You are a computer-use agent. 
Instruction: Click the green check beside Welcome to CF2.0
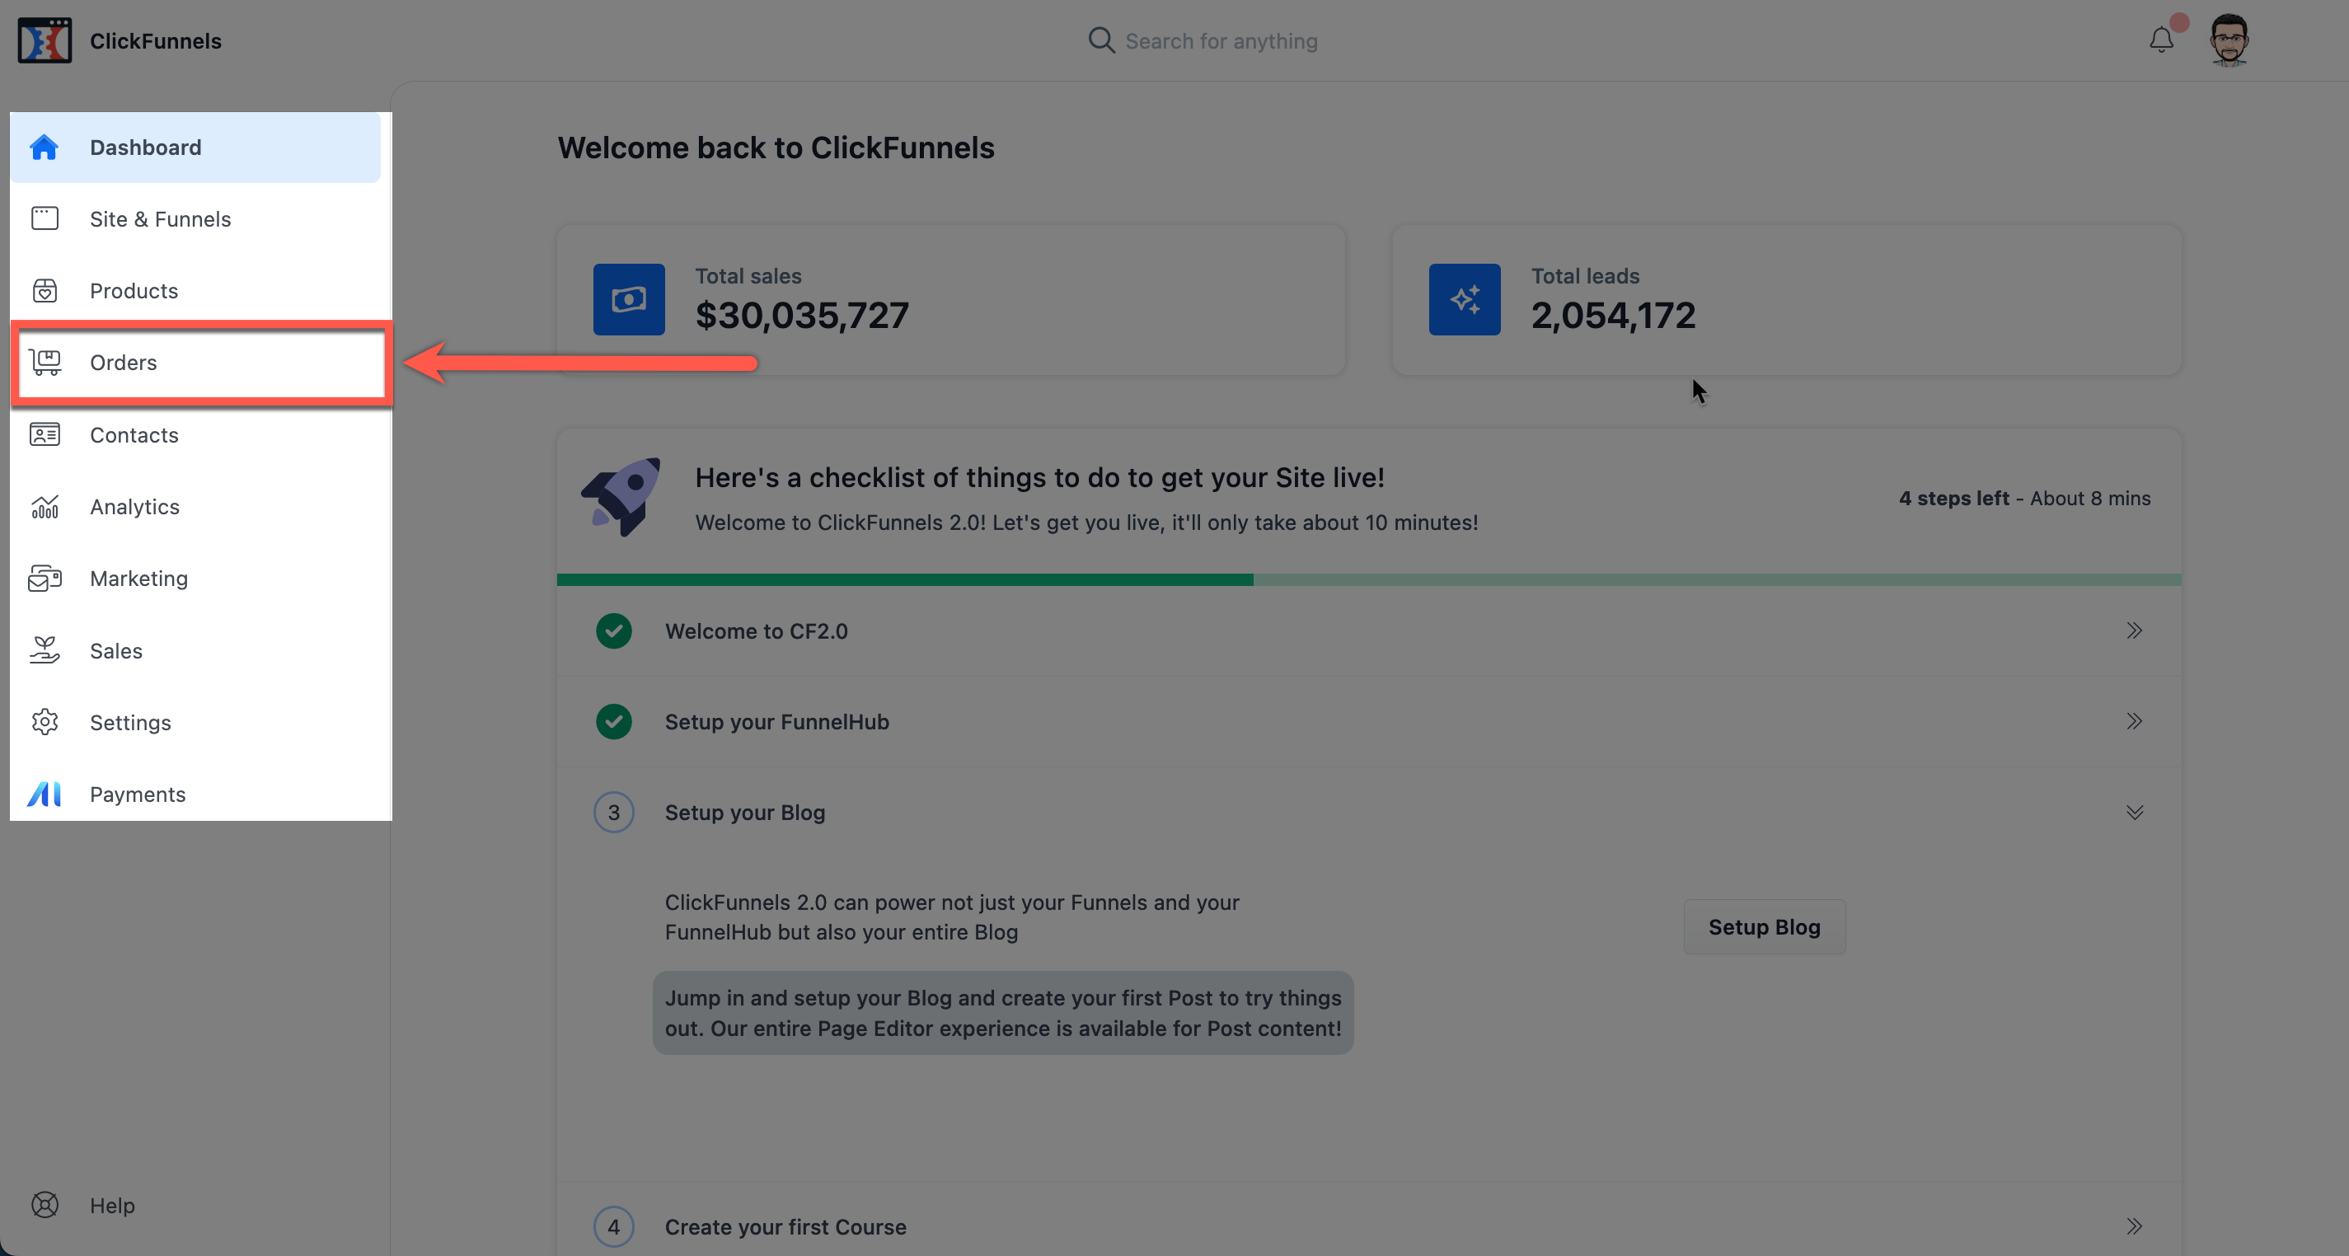tap(614, 631)
